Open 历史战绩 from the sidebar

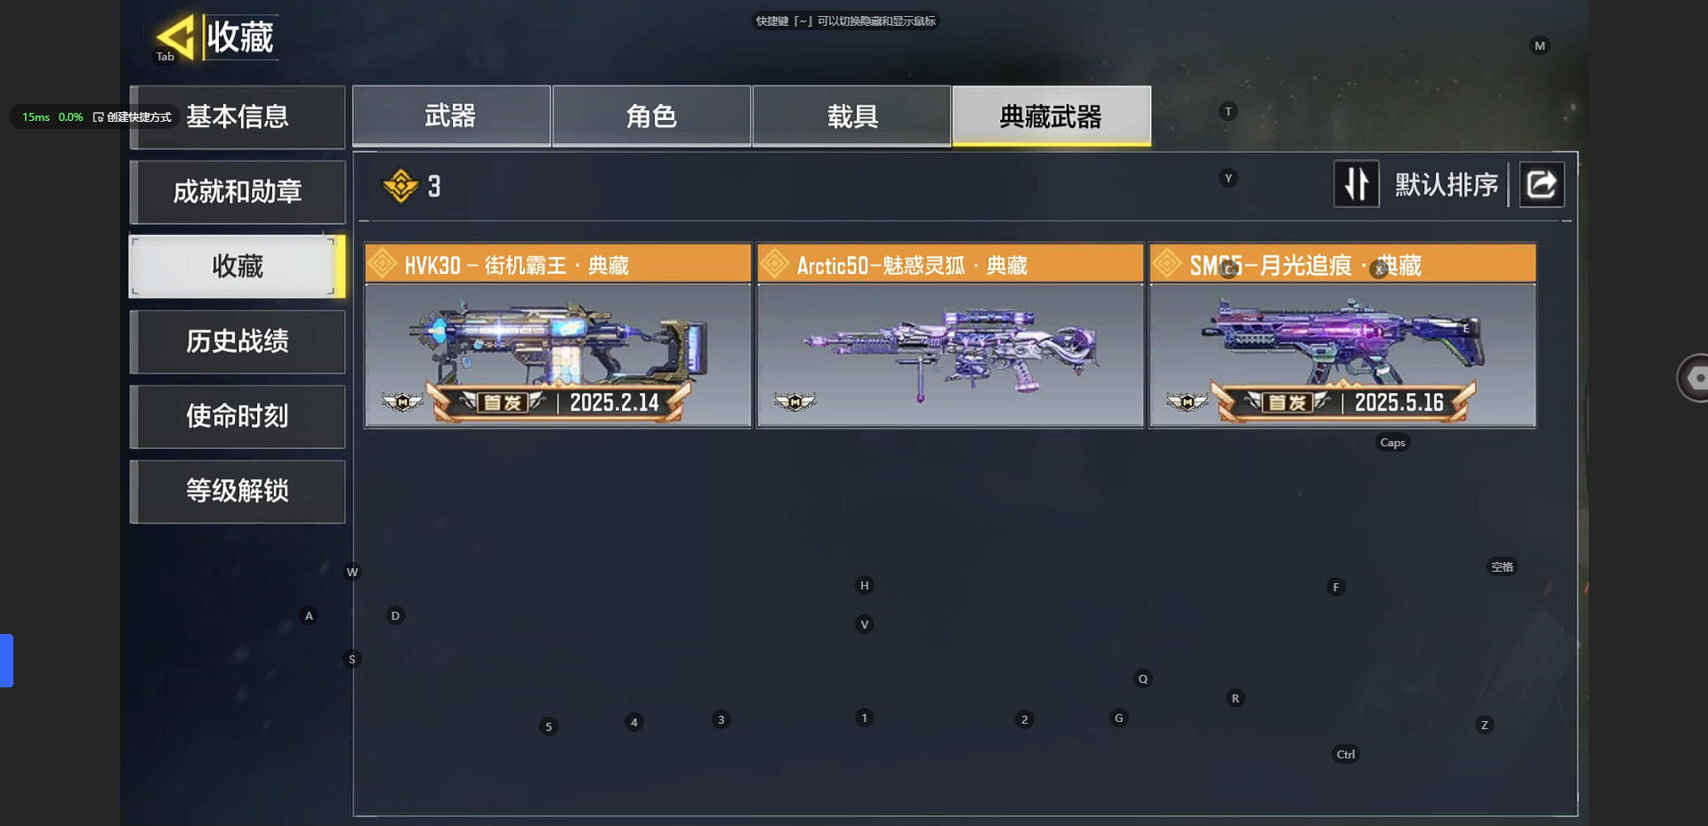tap(238, 341)
